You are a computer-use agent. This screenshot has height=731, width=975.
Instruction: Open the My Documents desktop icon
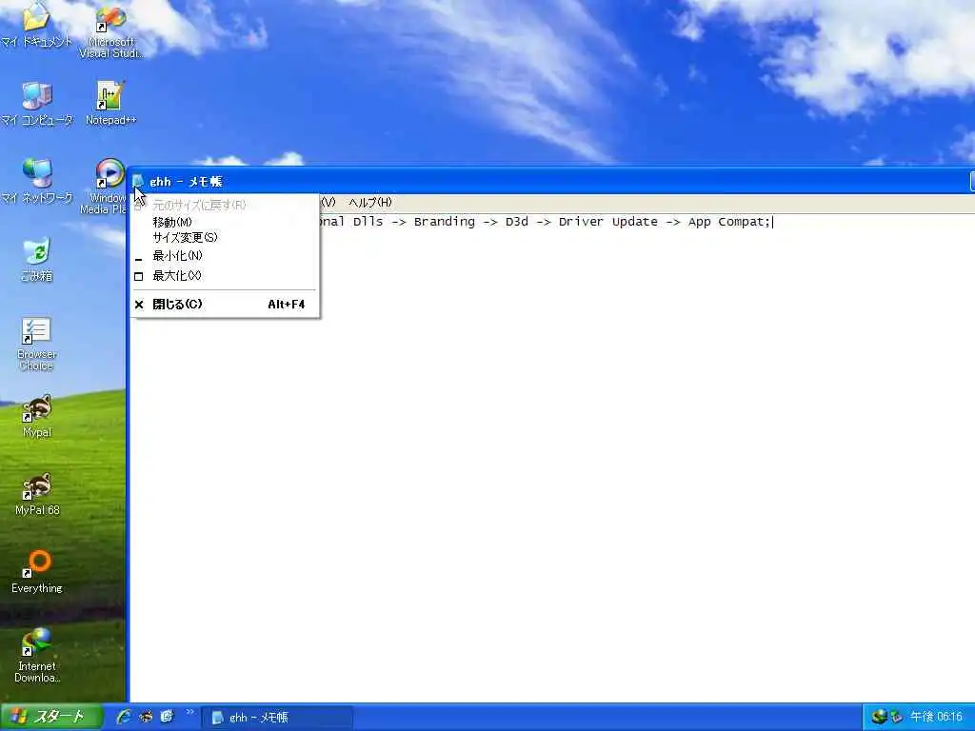[37, 25]
